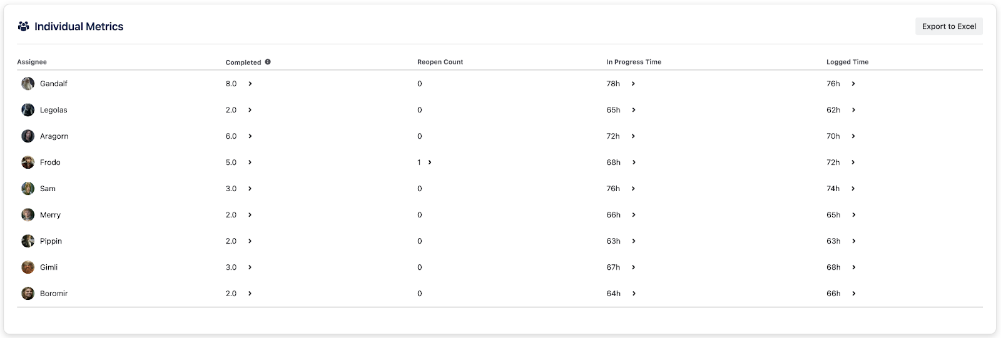Open Gimli's avatar
The image size is (1001, 338).
coord(28,267)
